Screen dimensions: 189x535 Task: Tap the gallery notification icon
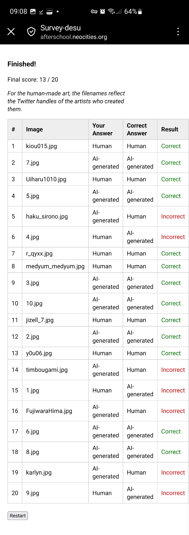(x=33, y=12)
